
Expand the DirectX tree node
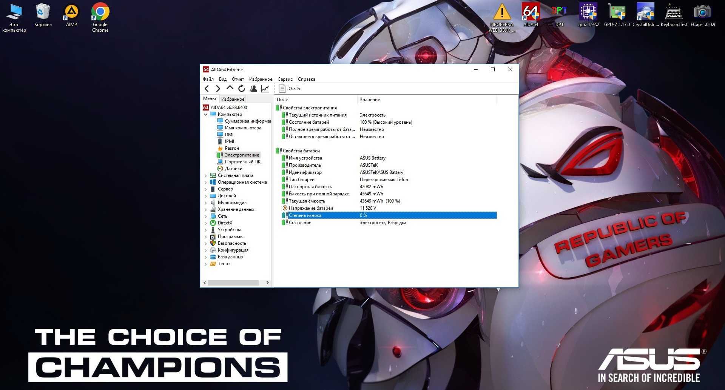pyautogui.click(x=205, y=223)
